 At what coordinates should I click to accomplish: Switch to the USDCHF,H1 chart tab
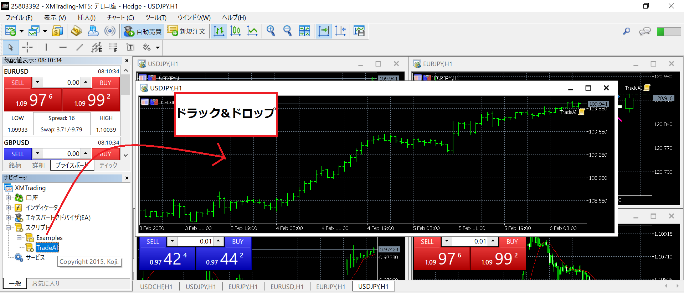point(156,287)
